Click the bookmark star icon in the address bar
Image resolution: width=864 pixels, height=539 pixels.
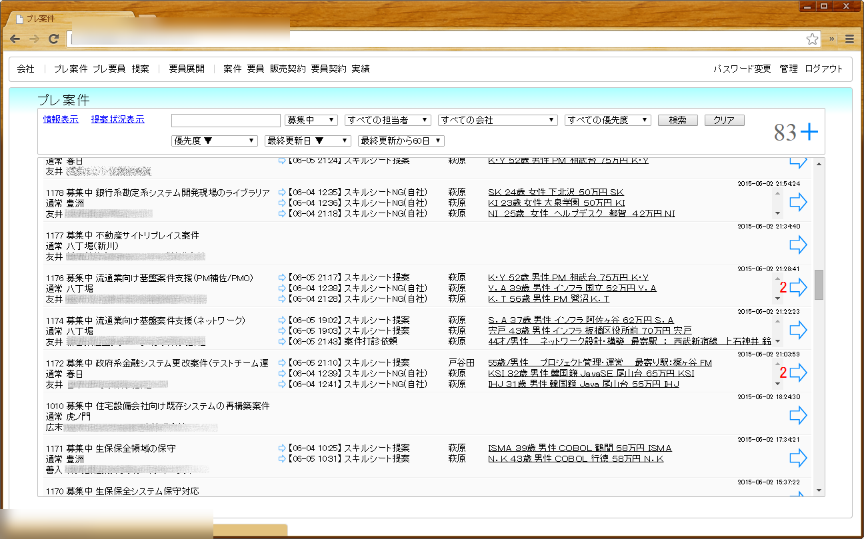813,39
